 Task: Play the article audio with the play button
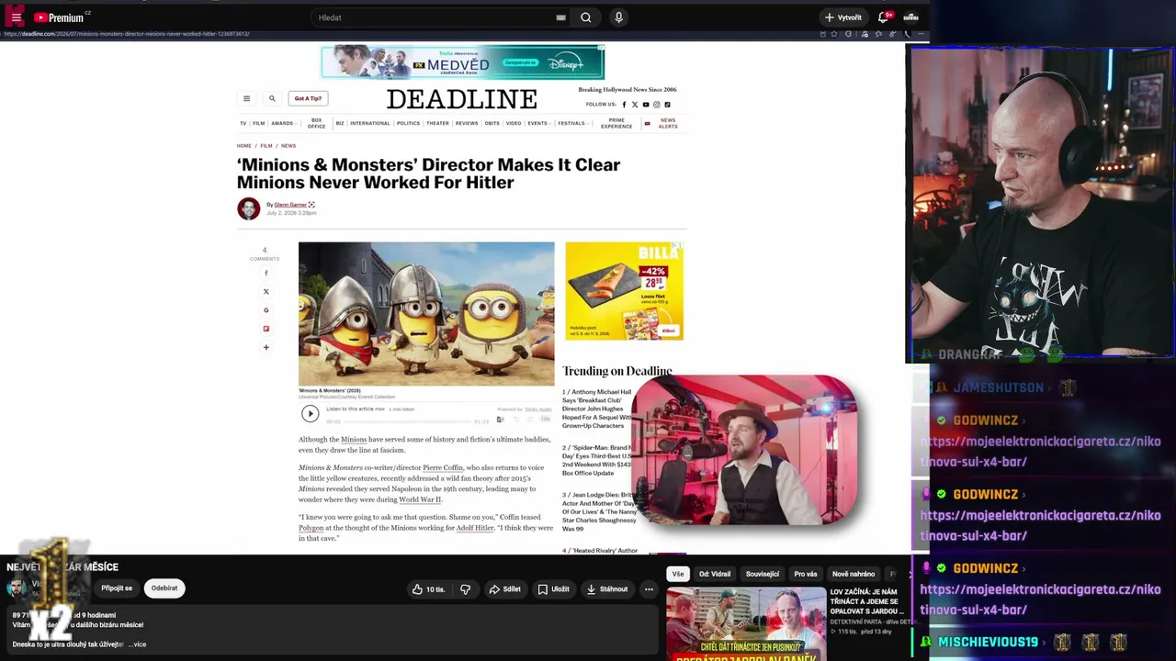point(311,414)
